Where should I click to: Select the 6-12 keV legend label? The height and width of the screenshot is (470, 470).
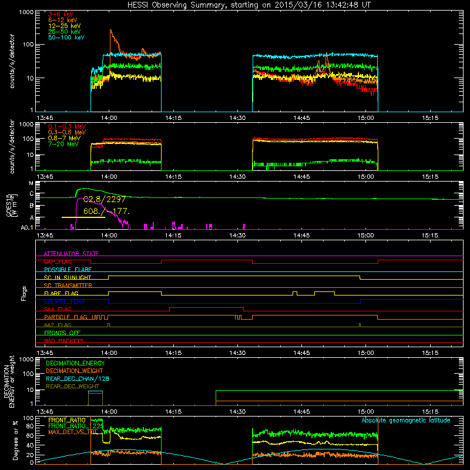point(63,20)
